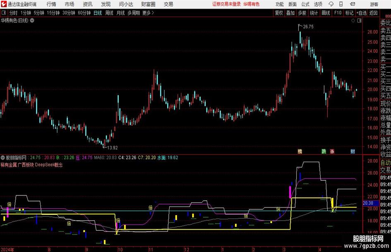391x252 pixels.
Task: Click the 统计 statistics toolbar button
Action: (x=314, y=13)
